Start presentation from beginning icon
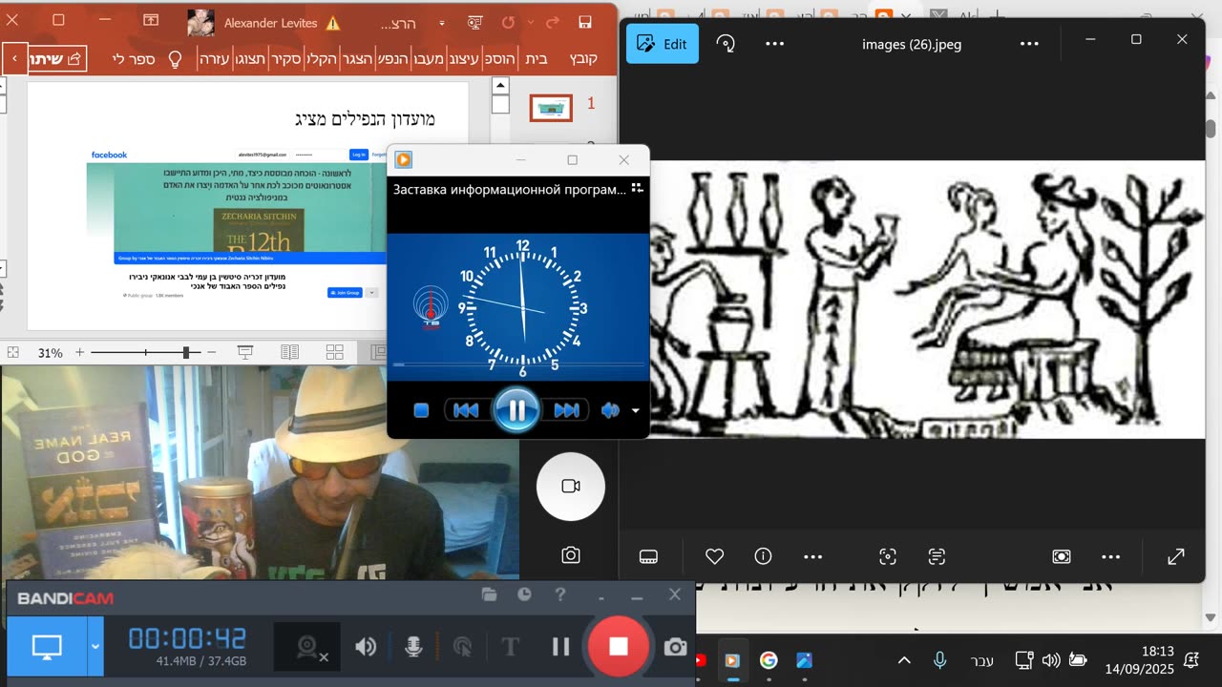1222x687 pixels. [474, 22]
